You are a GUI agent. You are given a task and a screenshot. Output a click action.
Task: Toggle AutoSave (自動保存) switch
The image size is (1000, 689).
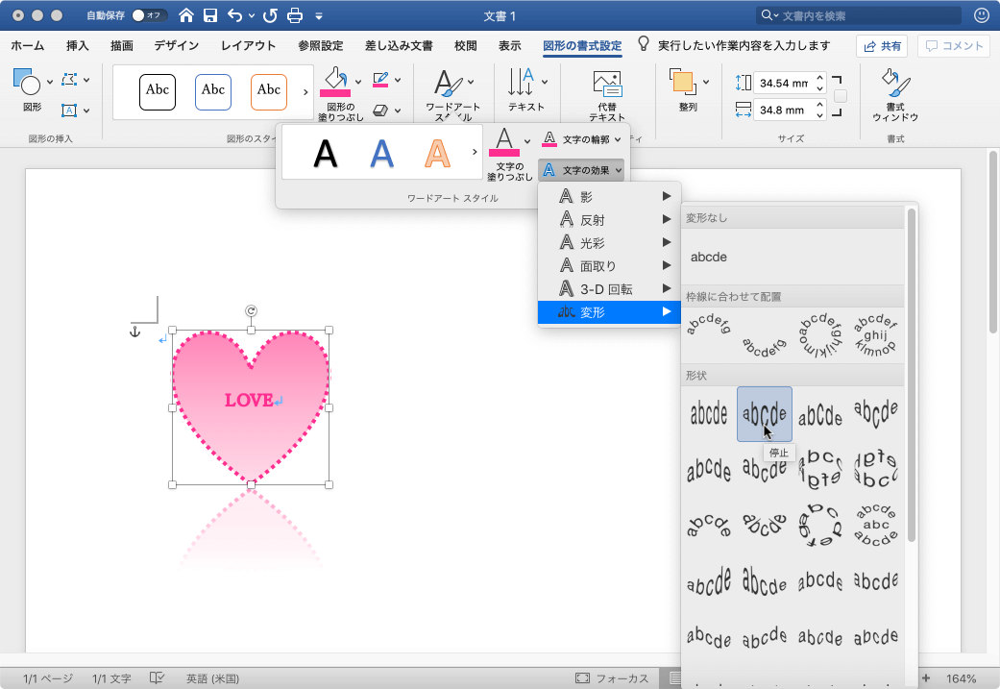pos(149,15)
